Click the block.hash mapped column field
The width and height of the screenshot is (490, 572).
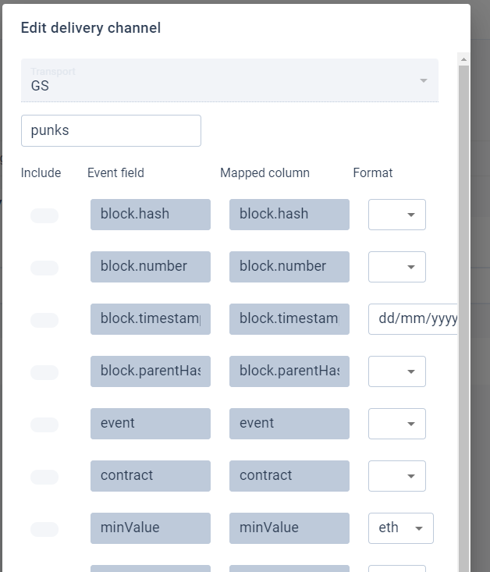pyautogui.click(x=289, y=215)
